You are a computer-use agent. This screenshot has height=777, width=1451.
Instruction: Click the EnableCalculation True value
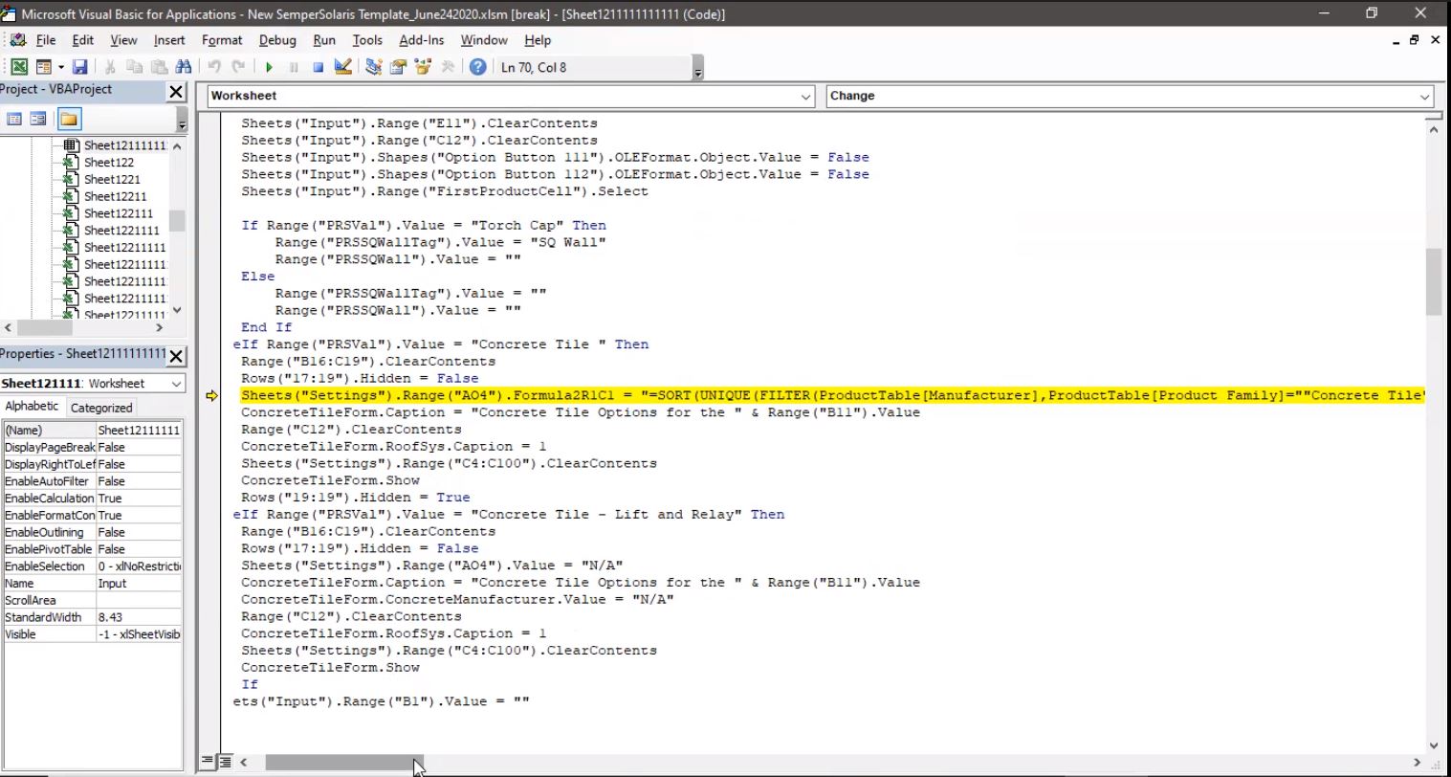[139, 499]
